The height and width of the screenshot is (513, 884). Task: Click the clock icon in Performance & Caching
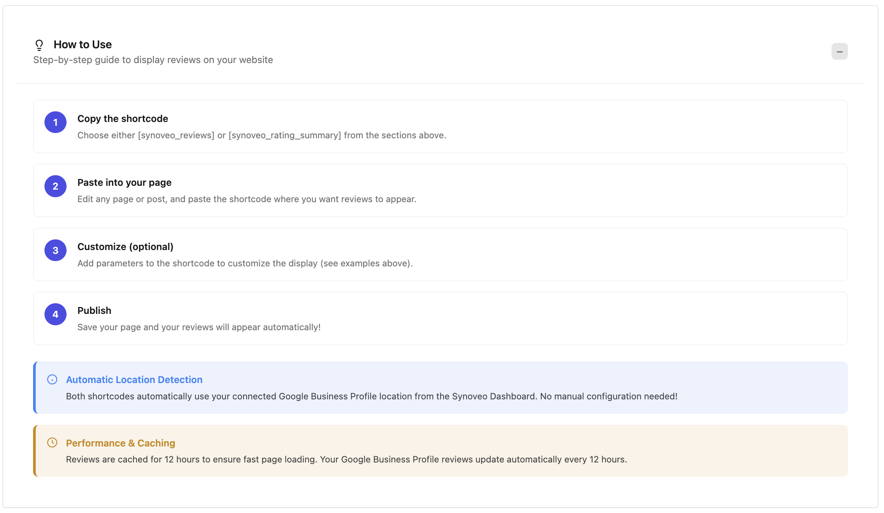pos(52,443)
